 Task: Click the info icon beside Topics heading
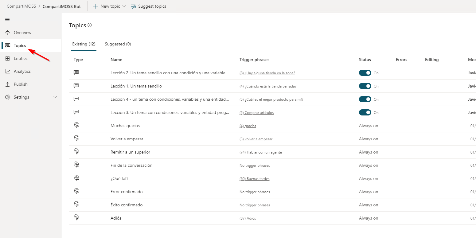coord(90,25)
